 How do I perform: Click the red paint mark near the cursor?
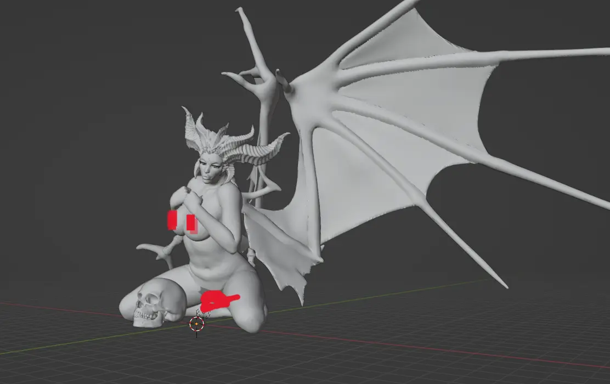click(217, 301)
